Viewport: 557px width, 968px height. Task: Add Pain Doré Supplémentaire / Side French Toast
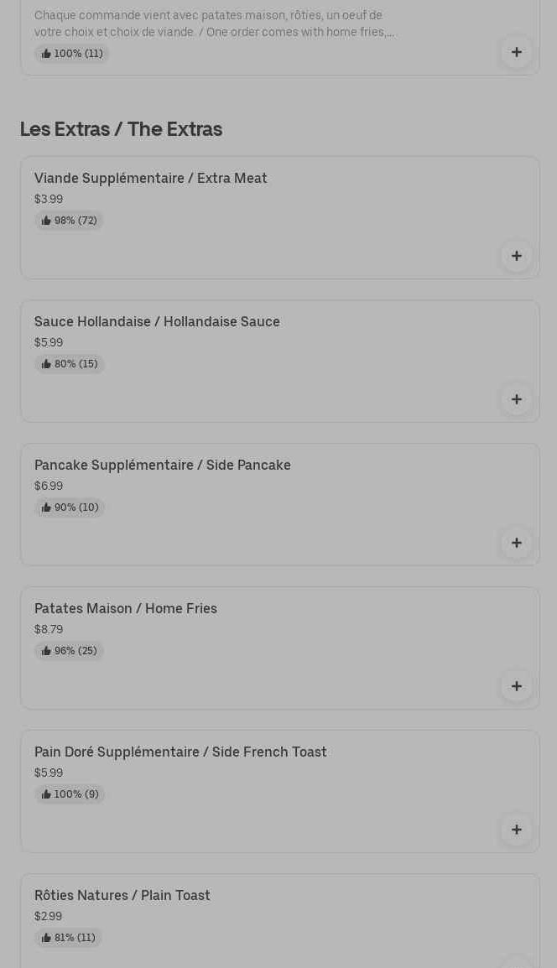coord(516,830)
